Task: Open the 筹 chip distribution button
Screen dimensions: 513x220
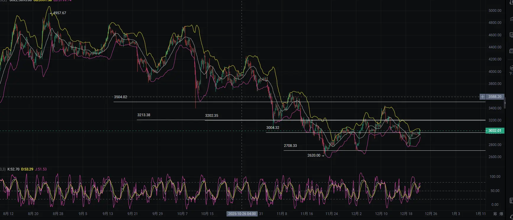Action: coord(495,214)
